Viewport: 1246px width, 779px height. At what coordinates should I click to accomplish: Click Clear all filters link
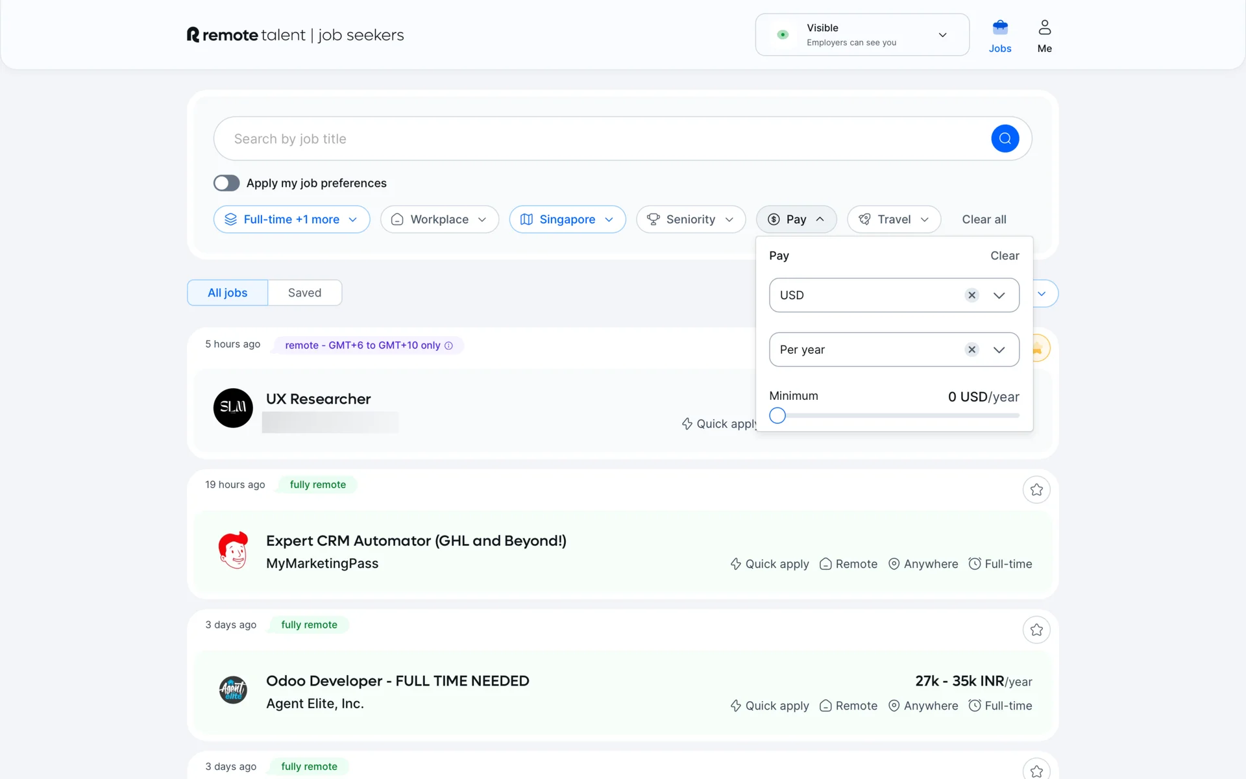coord(984,219)
